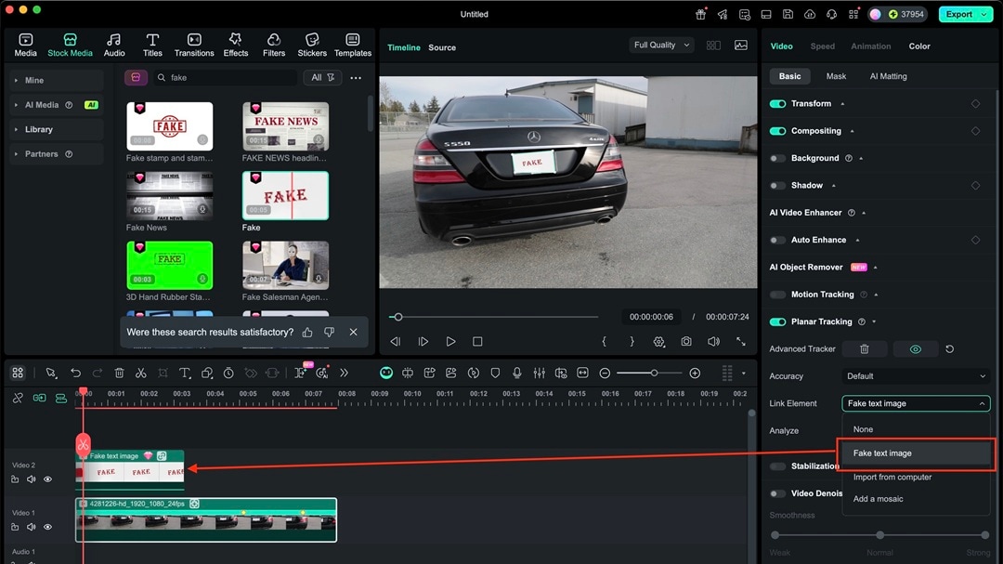Hide the Video 2 track

point(47,479)
